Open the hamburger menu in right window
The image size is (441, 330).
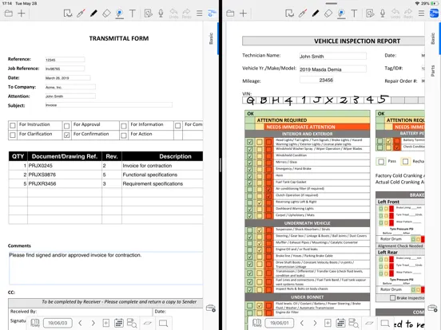click(x=421, y=14)
